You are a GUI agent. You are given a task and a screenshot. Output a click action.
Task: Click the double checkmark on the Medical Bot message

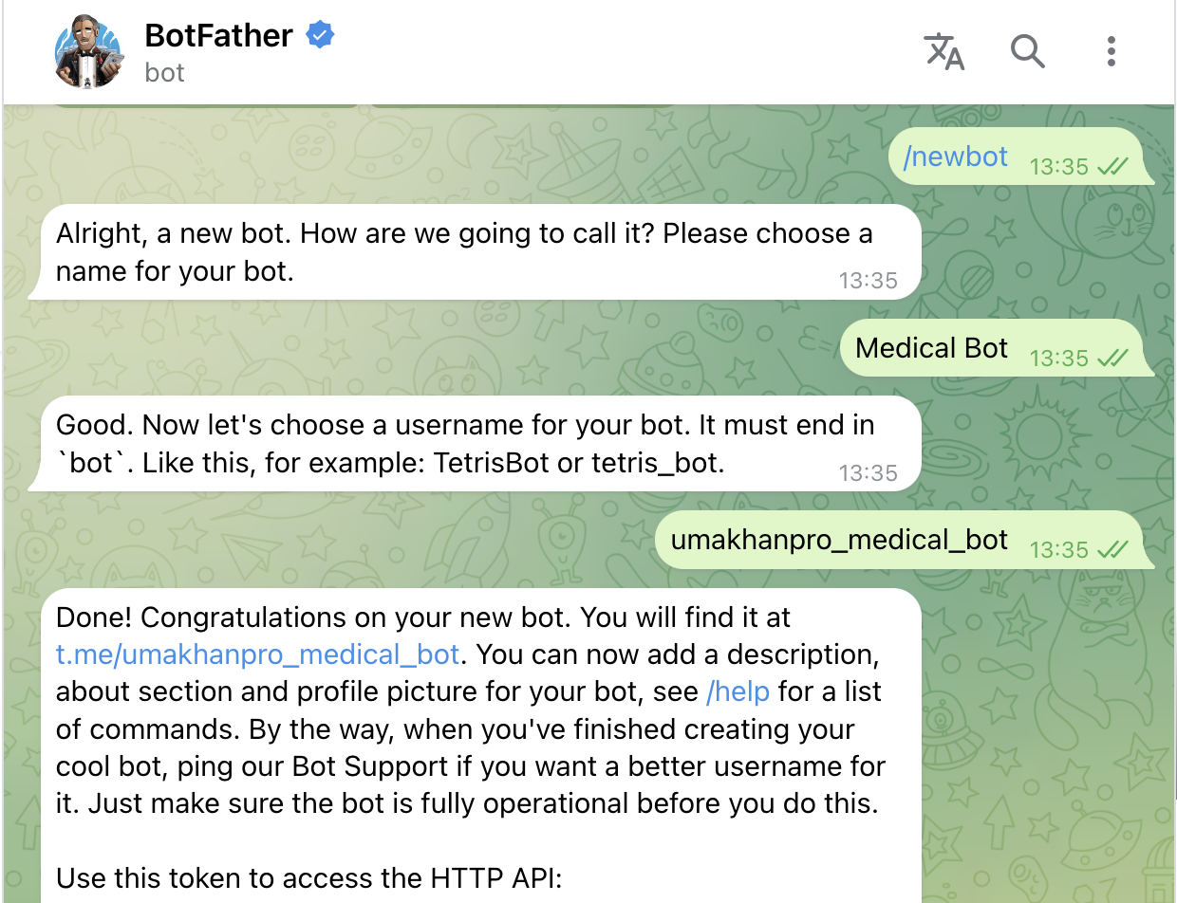click(1112, 359)
